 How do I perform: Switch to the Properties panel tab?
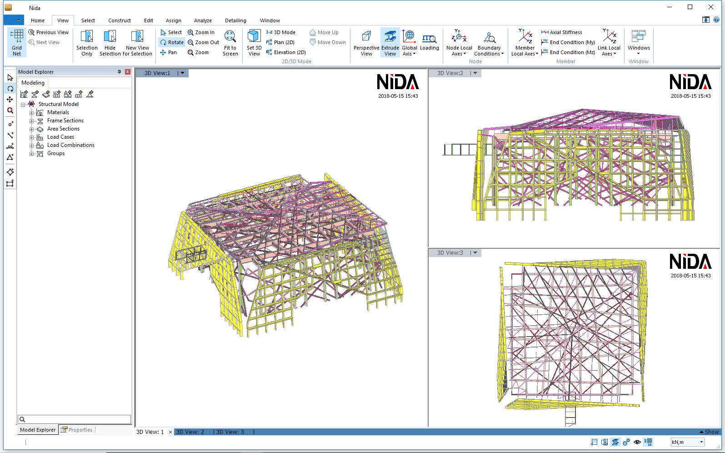(x=77, y=430)
